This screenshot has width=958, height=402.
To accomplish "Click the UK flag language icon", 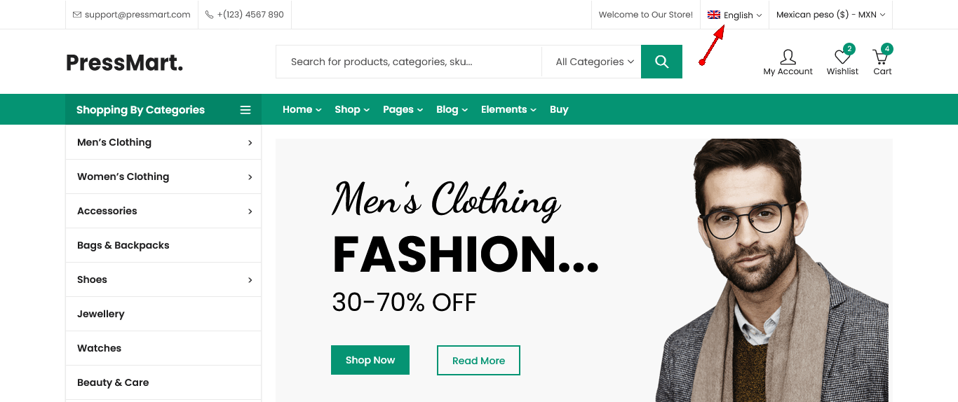I will [714, 15].
